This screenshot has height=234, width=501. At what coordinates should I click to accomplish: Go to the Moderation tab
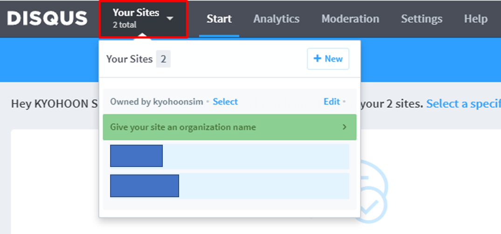click(350, 19)
